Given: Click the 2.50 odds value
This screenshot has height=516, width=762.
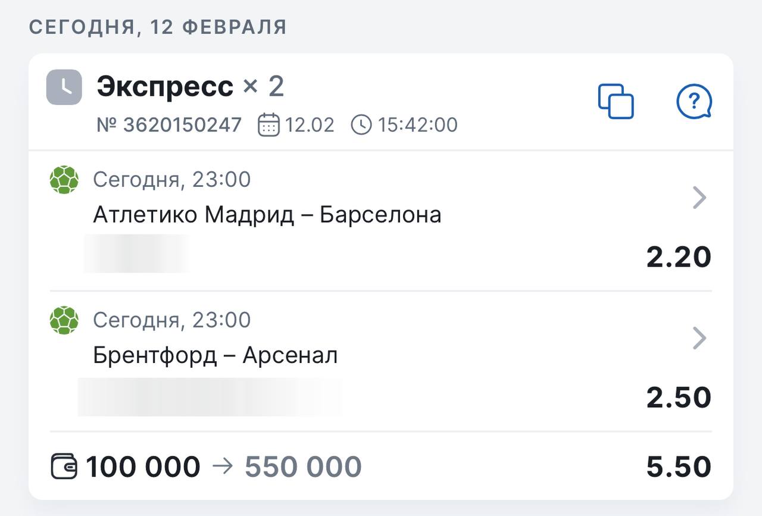Looking at the screenshot, I should (679, 398).
